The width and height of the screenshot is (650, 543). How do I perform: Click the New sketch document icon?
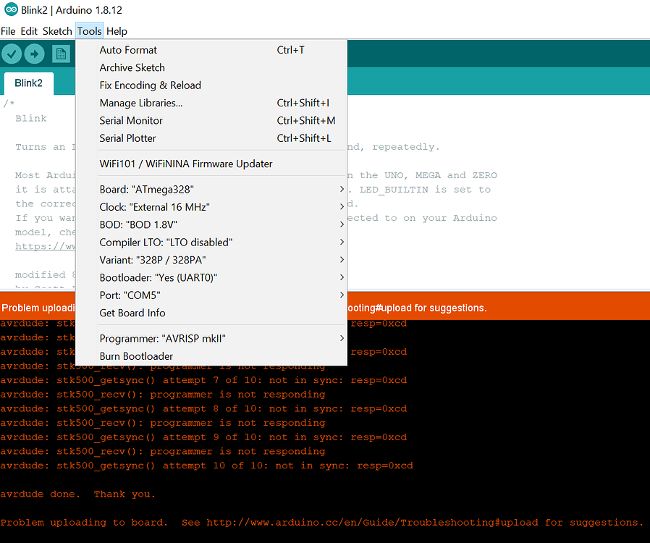61,54
